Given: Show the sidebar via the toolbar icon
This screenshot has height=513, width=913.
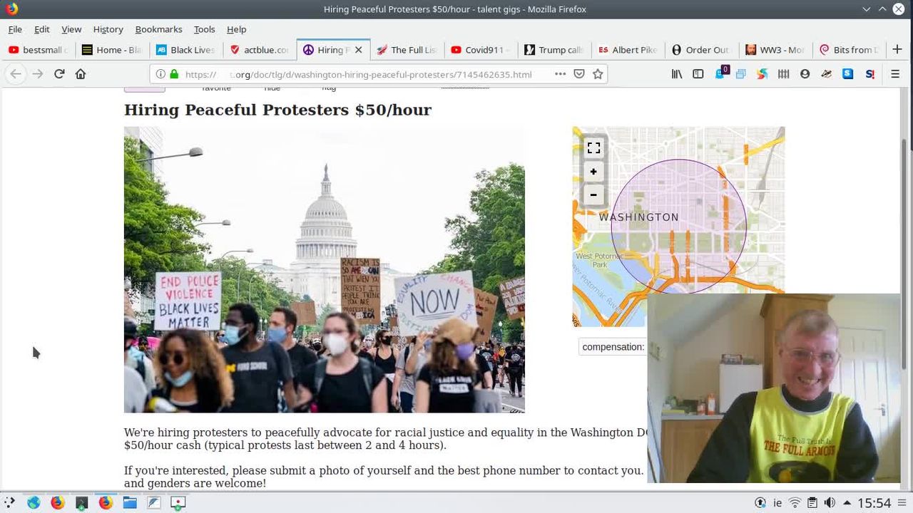Looking at the screenshot, I should tap(698, 74).
